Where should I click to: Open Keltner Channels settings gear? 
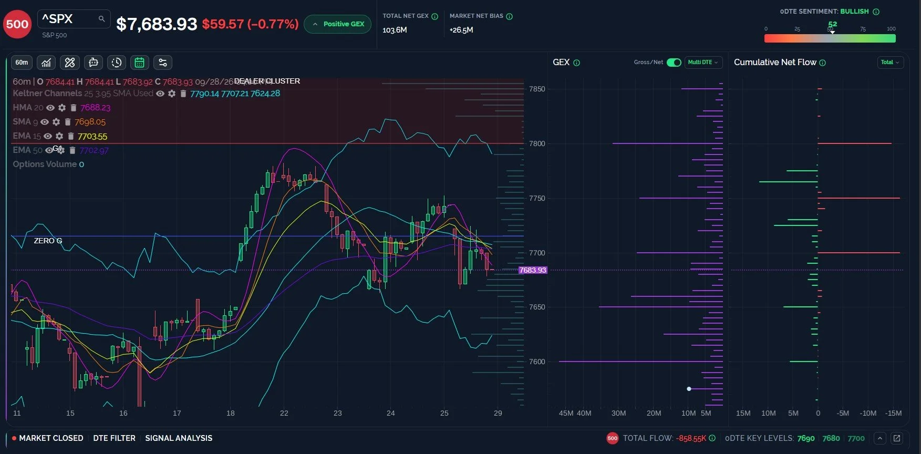point(172,94)
